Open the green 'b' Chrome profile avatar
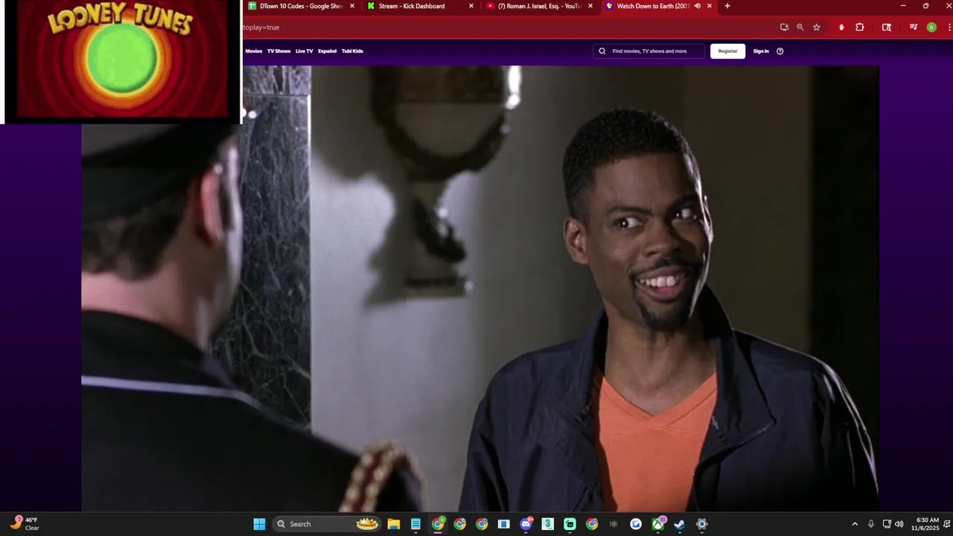 point(931,27)
